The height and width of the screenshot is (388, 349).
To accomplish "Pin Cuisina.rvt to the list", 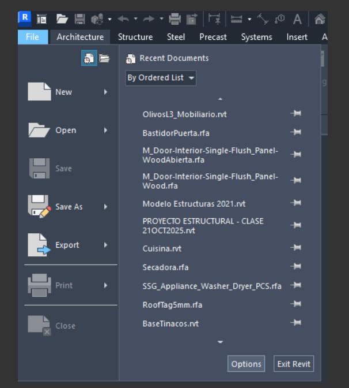I will [x=296, y=248].
